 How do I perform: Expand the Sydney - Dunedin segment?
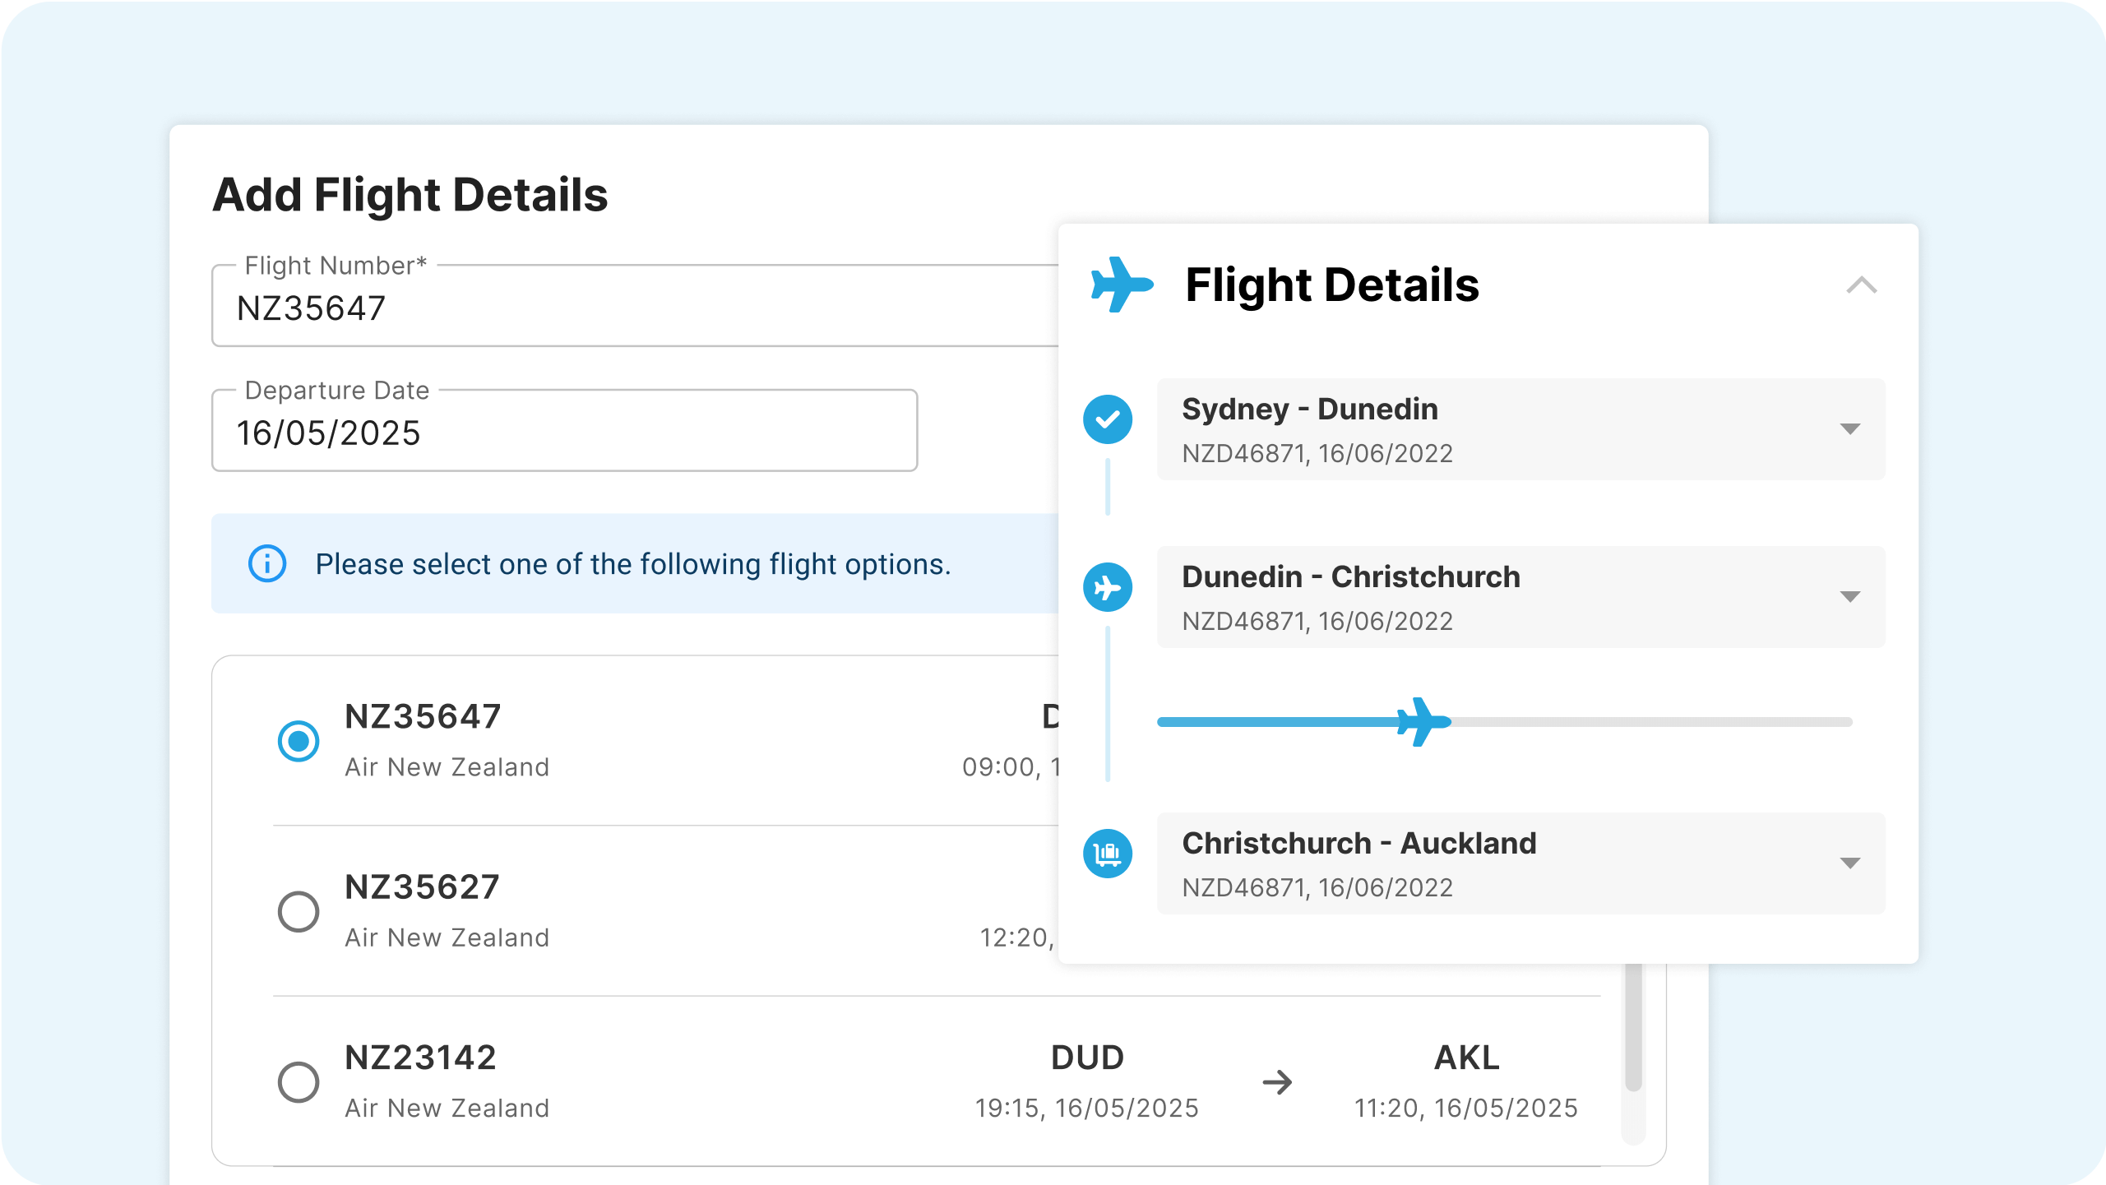(x=1849, y=429)
